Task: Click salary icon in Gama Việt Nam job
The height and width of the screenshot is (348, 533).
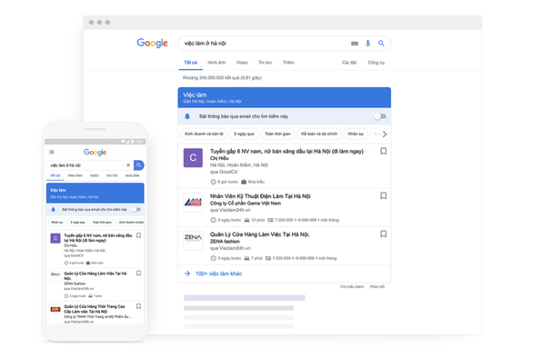Action: click(270, 220)
